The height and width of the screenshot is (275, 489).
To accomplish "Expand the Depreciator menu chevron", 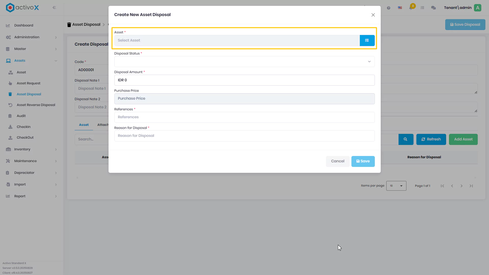I will [56, 173].
